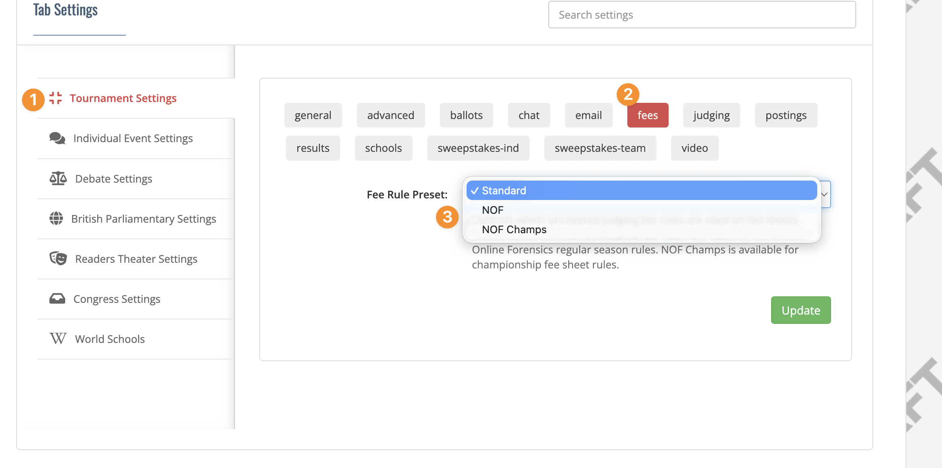942x468 pixels.
Task: Click the Readers Theater masks icon
Action: tap(58, 259)
